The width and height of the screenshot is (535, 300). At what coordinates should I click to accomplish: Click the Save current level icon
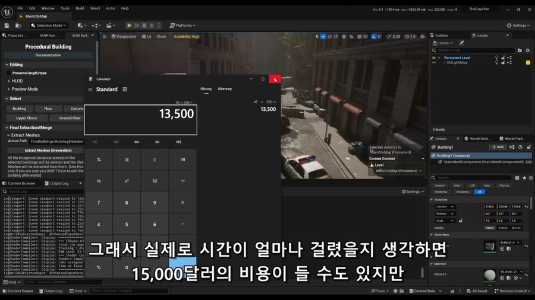7,25
